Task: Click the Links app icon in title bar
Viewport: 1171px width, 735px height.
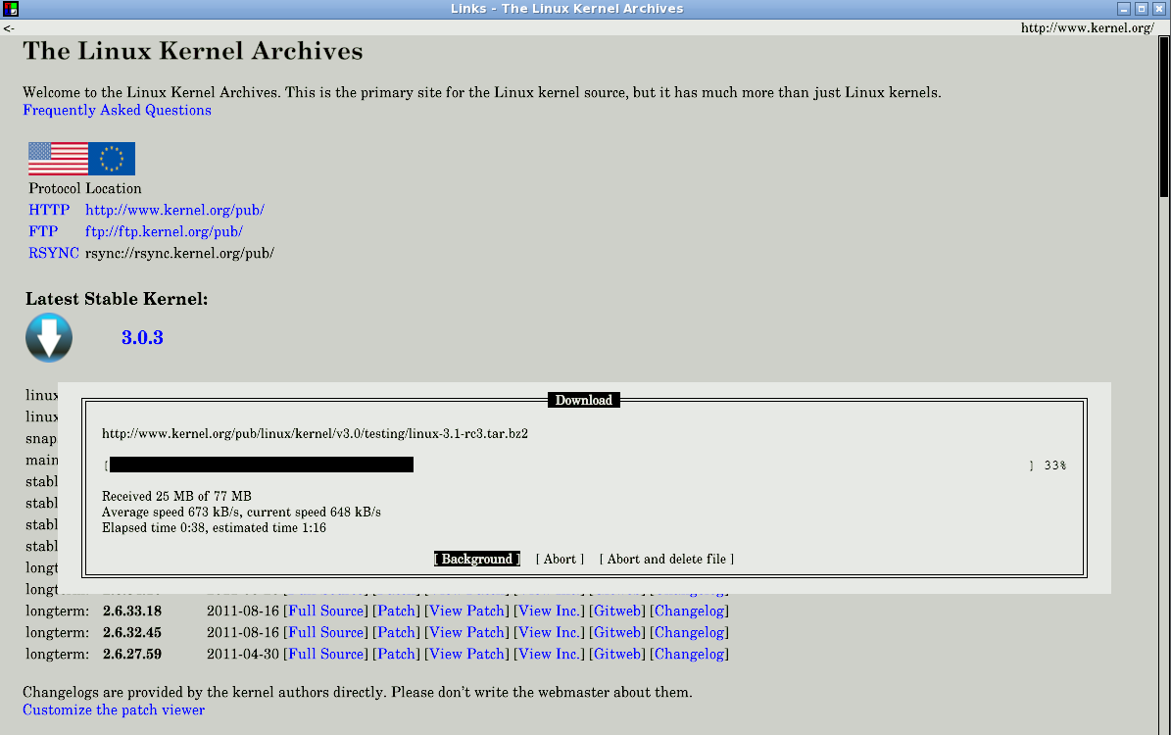Action: click(x=11, y=9)
